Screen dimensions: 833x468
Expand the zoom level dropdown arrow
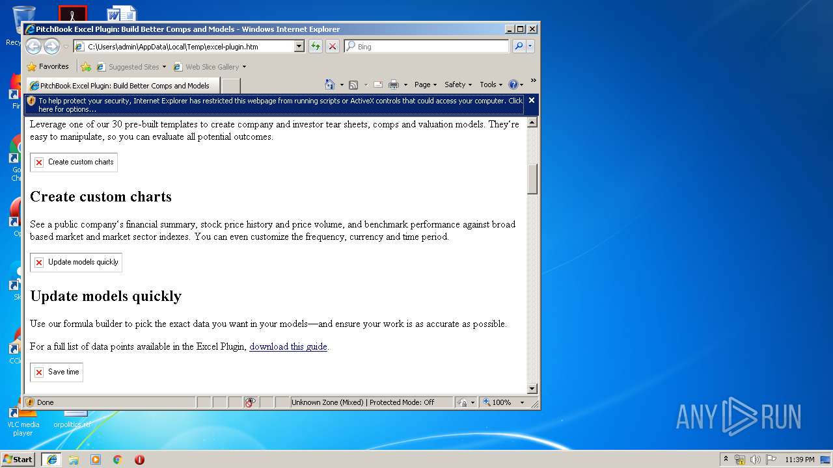tap(522, 403)
